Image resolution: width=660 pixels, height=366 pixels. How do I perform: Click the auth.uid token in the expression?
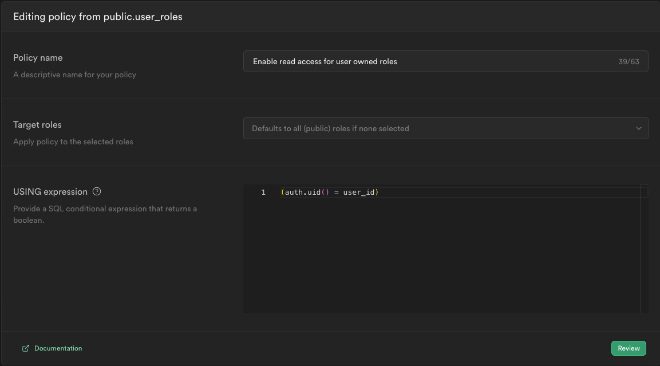click(x=303, y=192)
